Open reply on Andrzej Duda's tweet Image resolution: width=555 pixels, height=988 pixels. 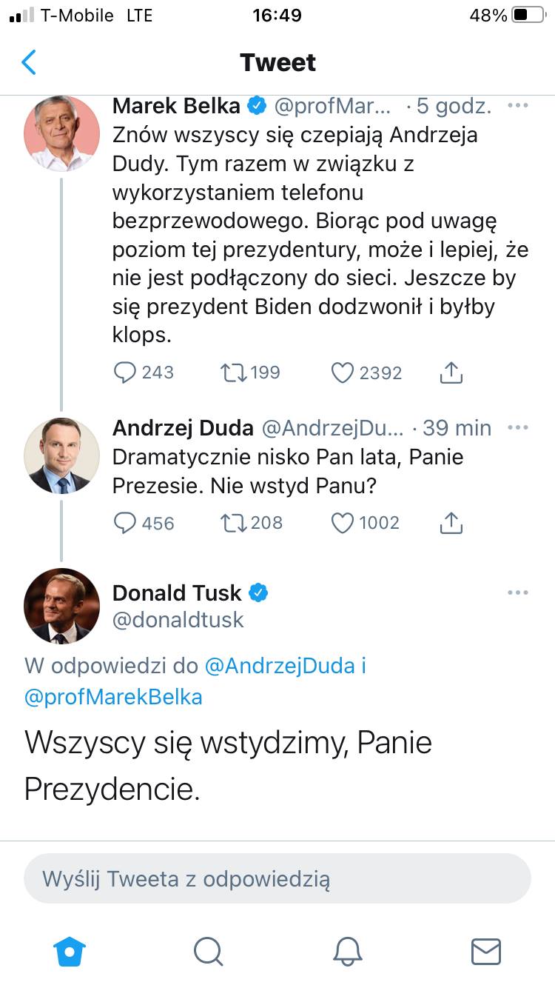pyautogui.click(x=124, y=523)
